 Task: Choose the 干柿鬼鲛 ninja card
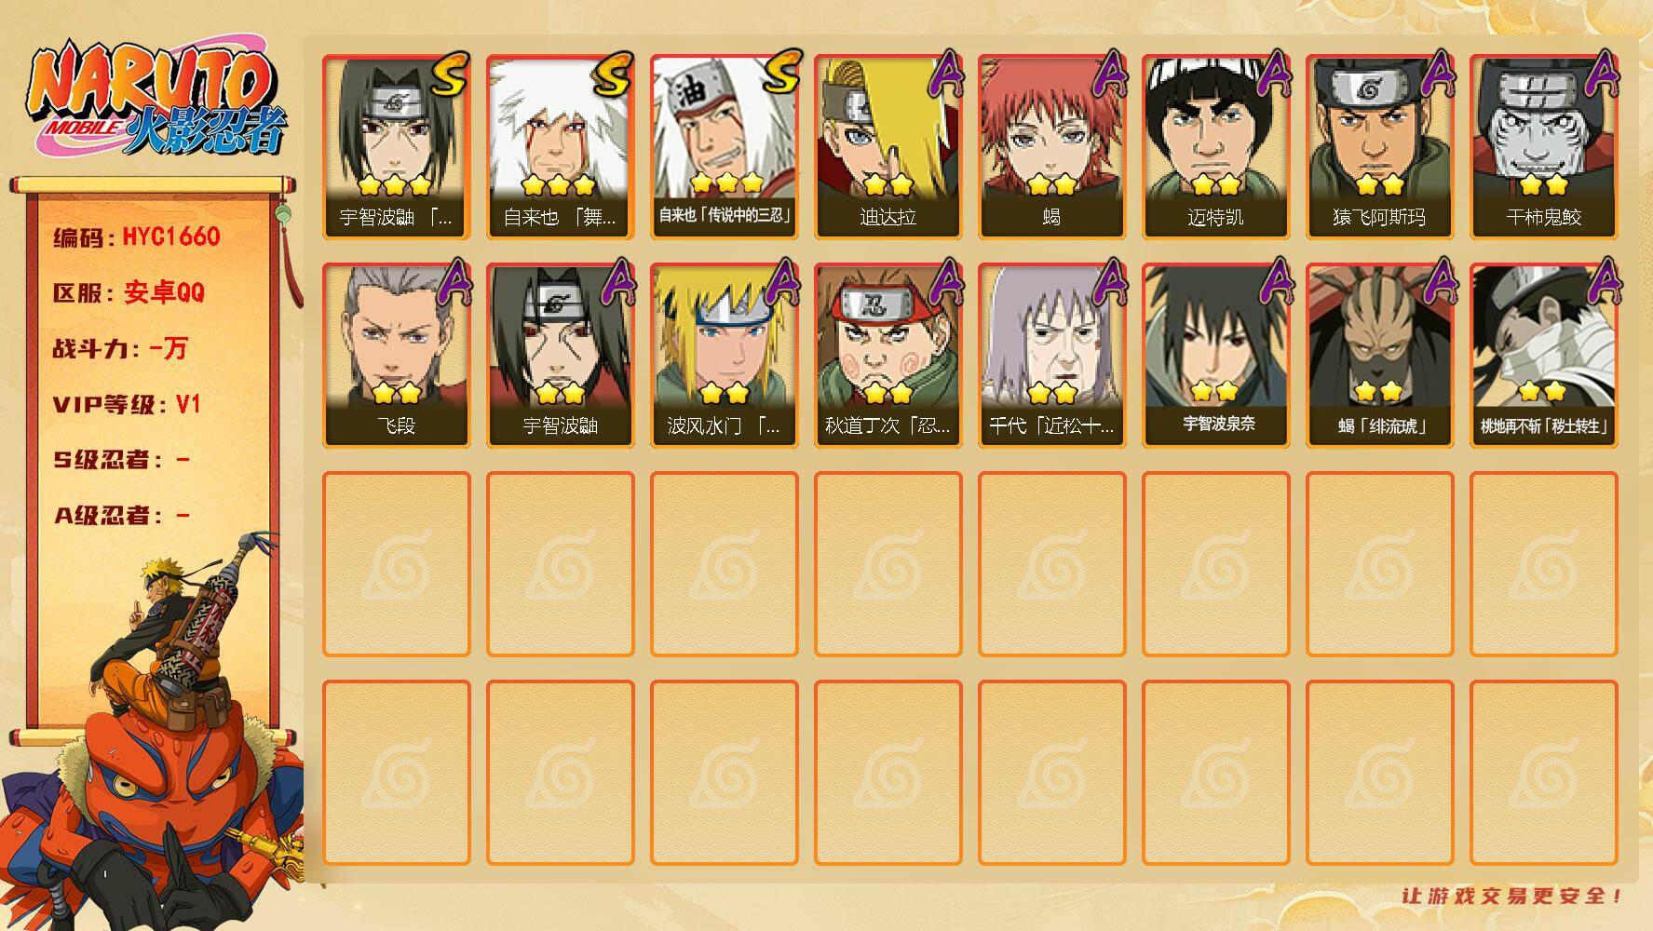(1543, 147)
